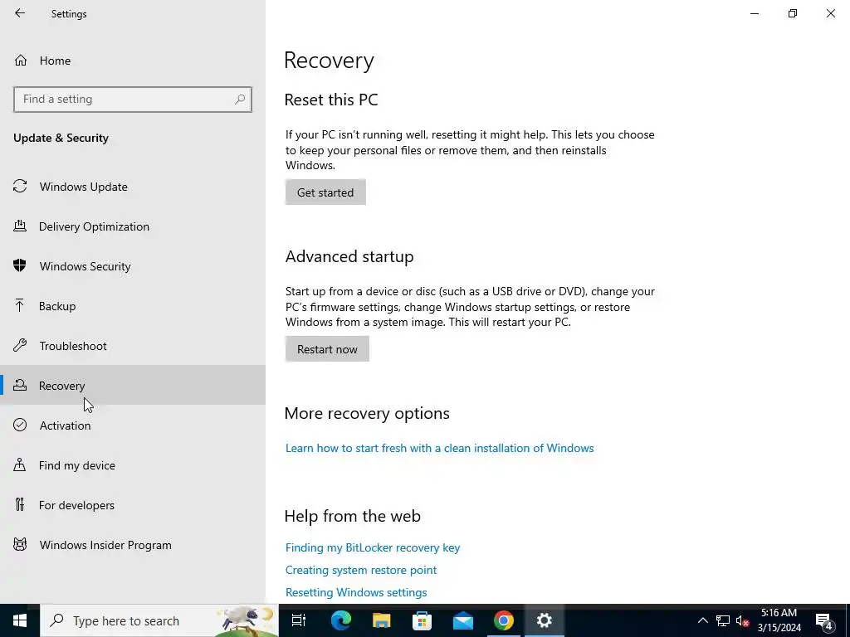Click Get started under Reset this PC

click(x=325, y=192)
